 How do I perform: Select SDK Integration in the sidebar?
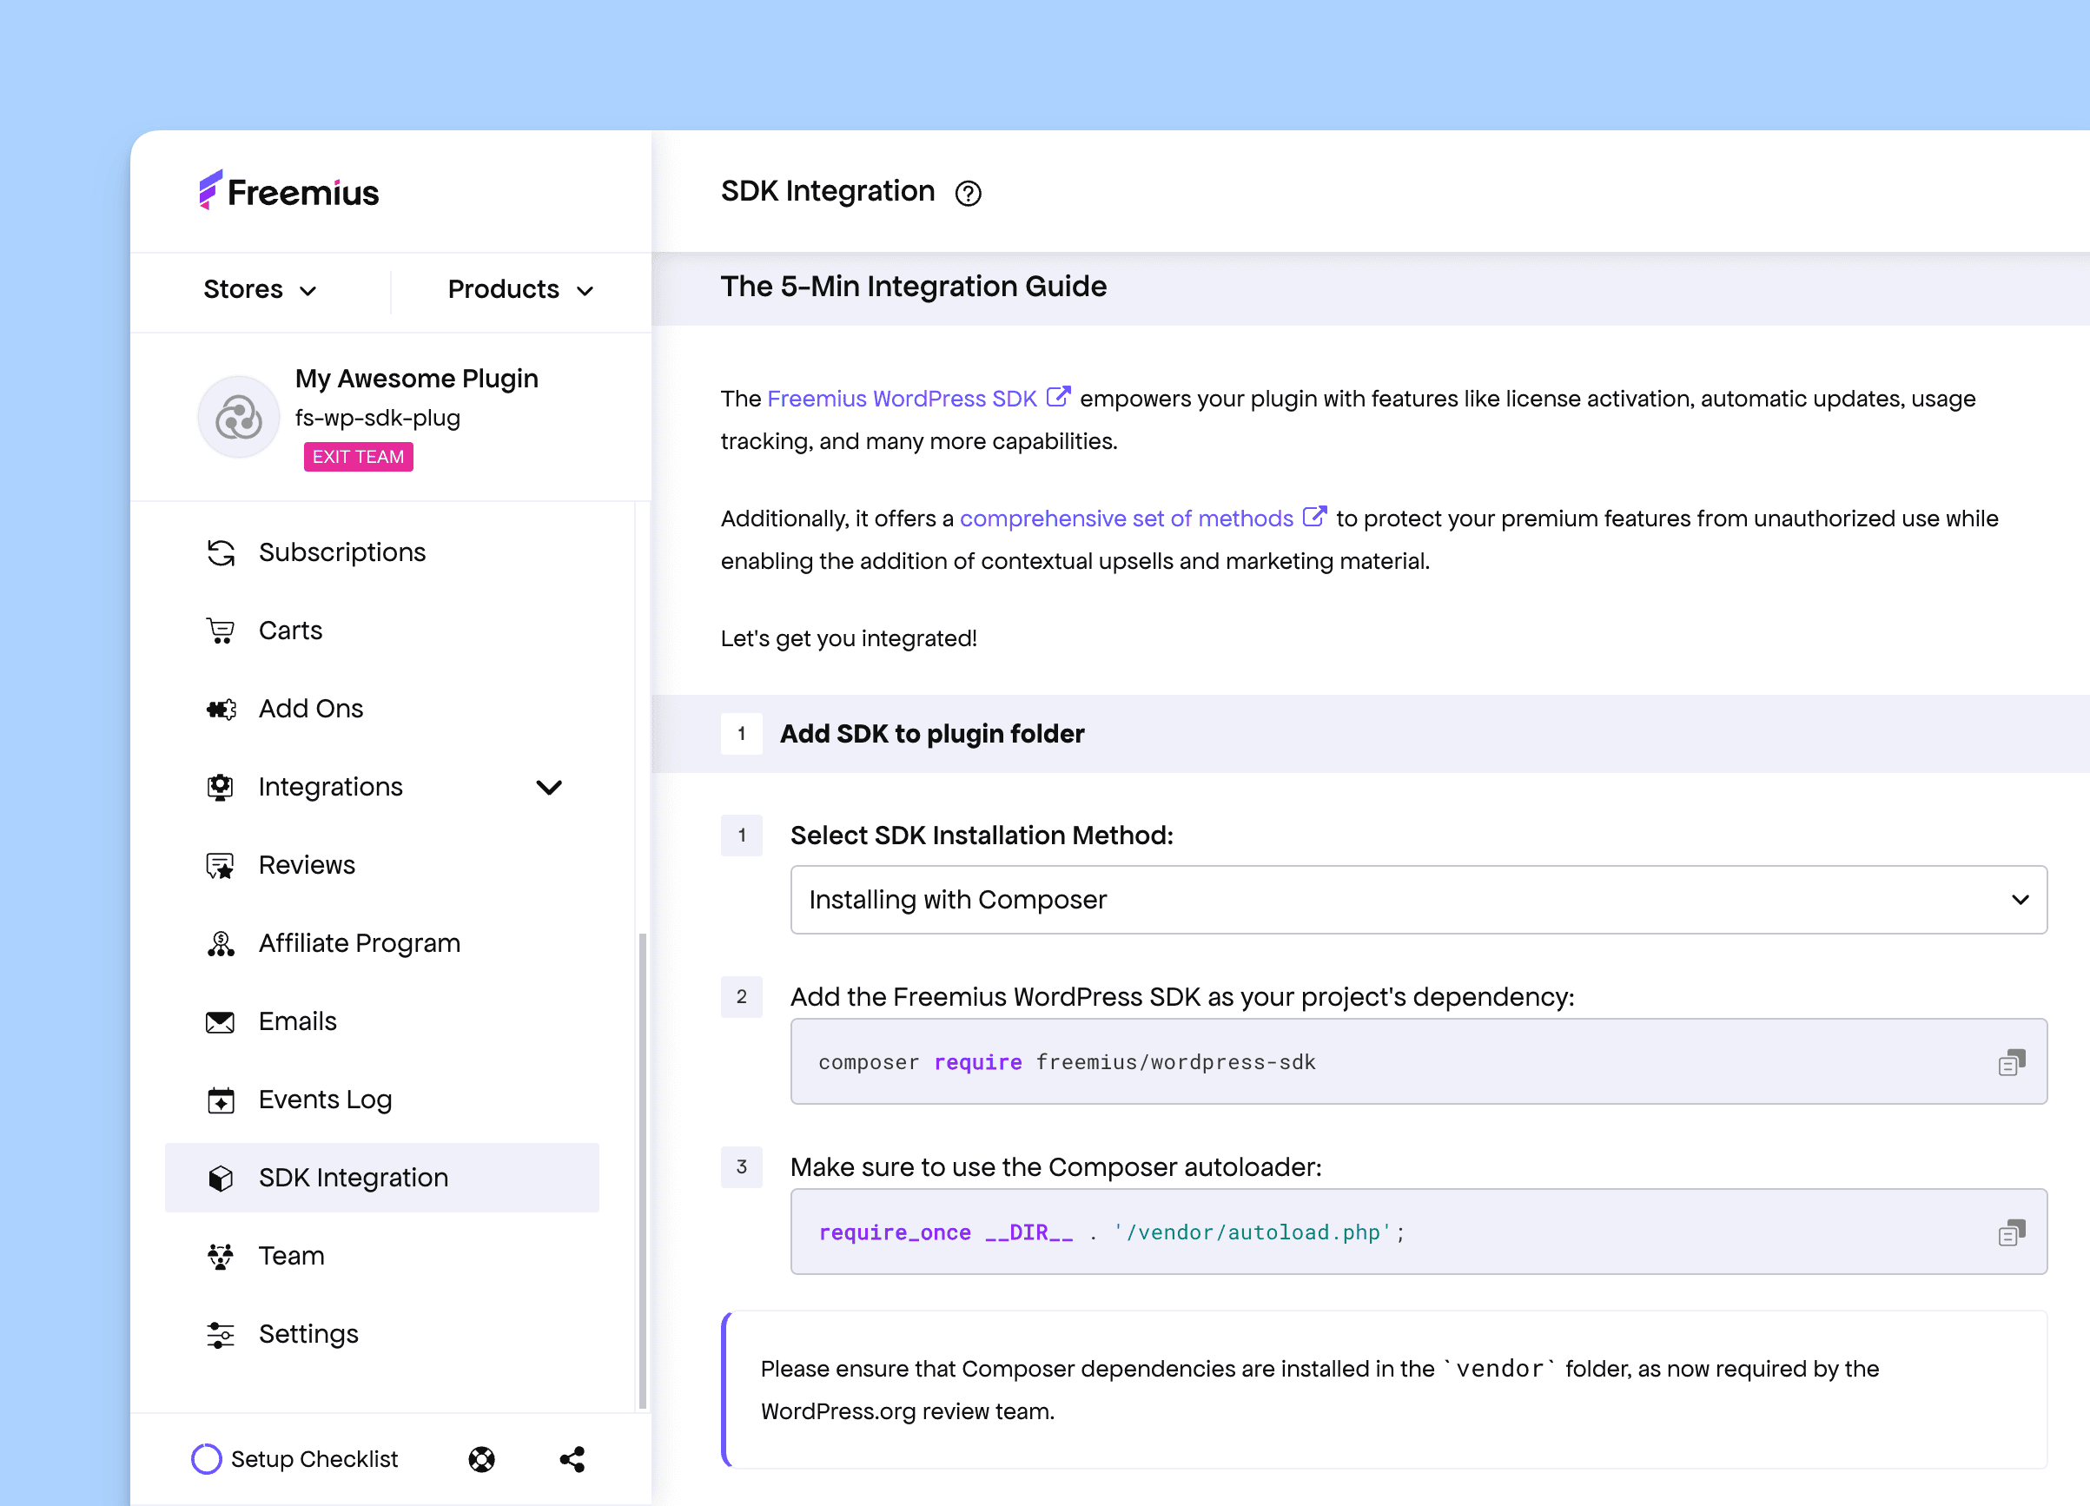tap(381, 1178)
